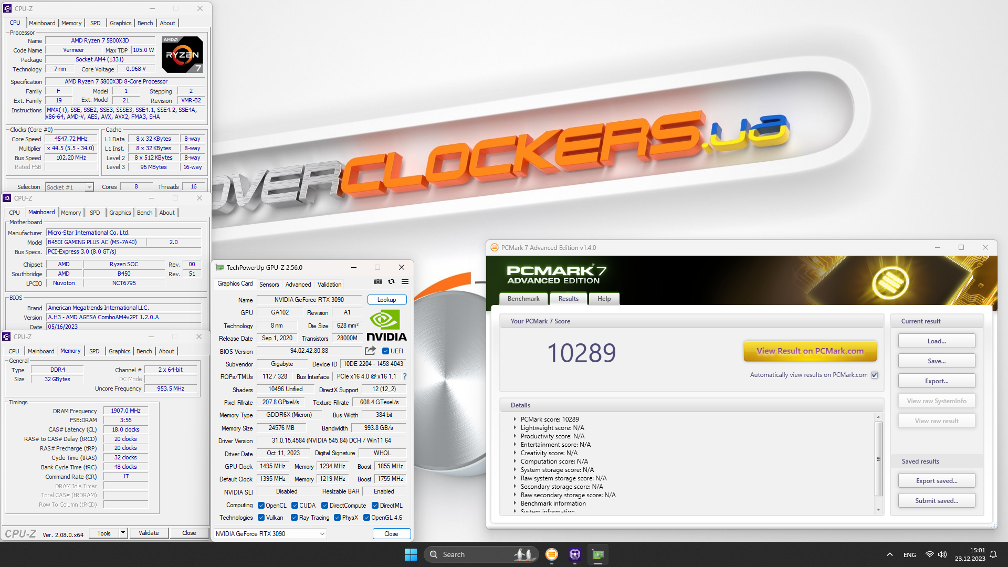The height and width of the screenshot is (567, 1008).
Task: Open the volume tray icon
Action: click(x=942, y=555)
